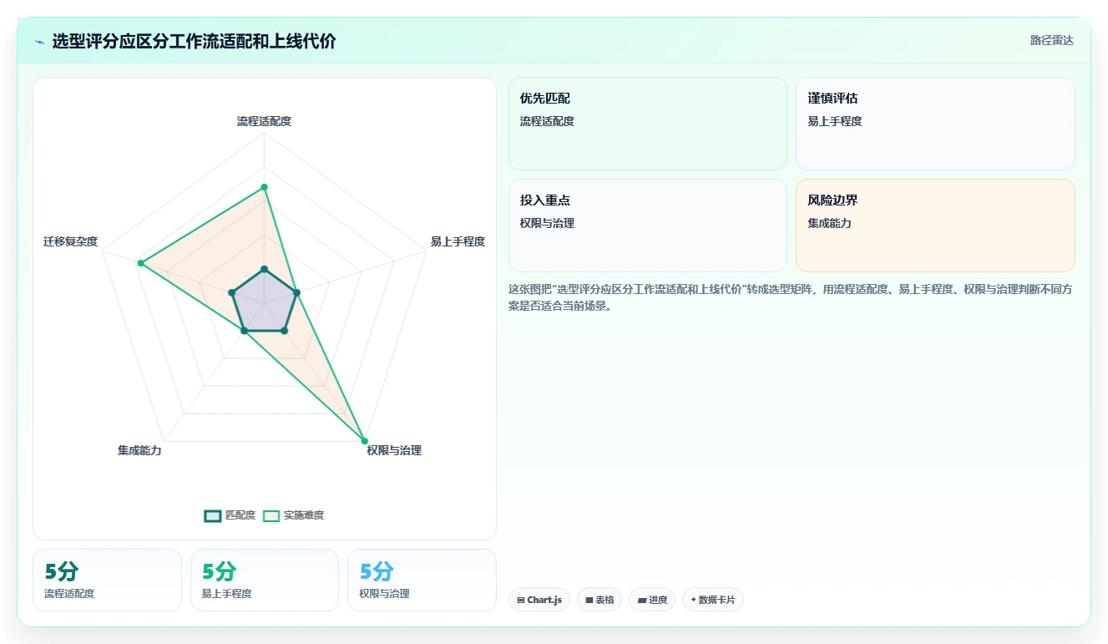Click the 匹配度 legend color box
Screen dimensions: 1108x644
[x=213, y=515]
